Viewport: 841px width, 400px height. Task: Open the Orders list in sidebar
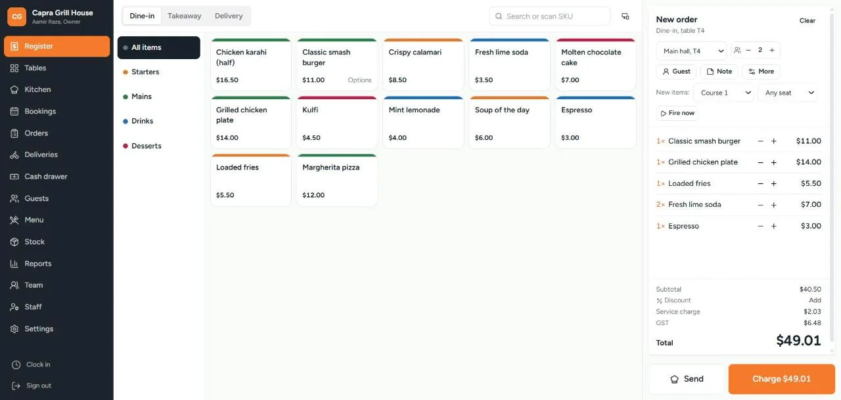57,133
